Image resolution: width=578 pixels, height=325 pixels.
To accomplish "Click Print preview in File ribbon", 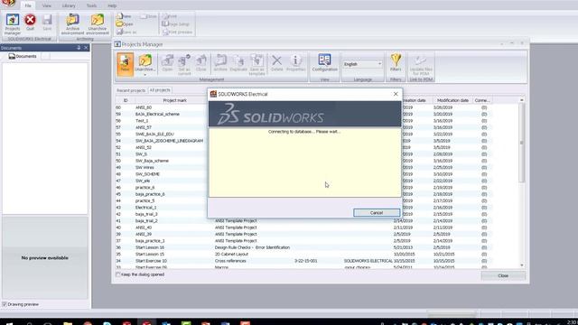I will point(177,32).
